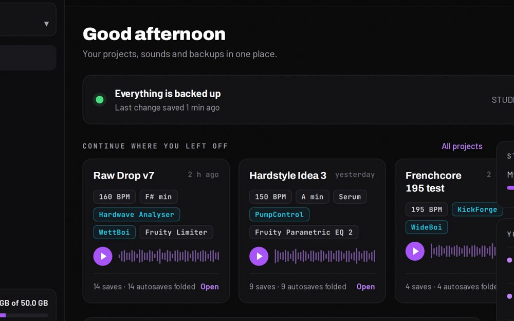Image resolution: width=514 pixels, height=321 pixels.
Task: Click the Hardstyle Idea 3 title
Action: coord(288,175)
